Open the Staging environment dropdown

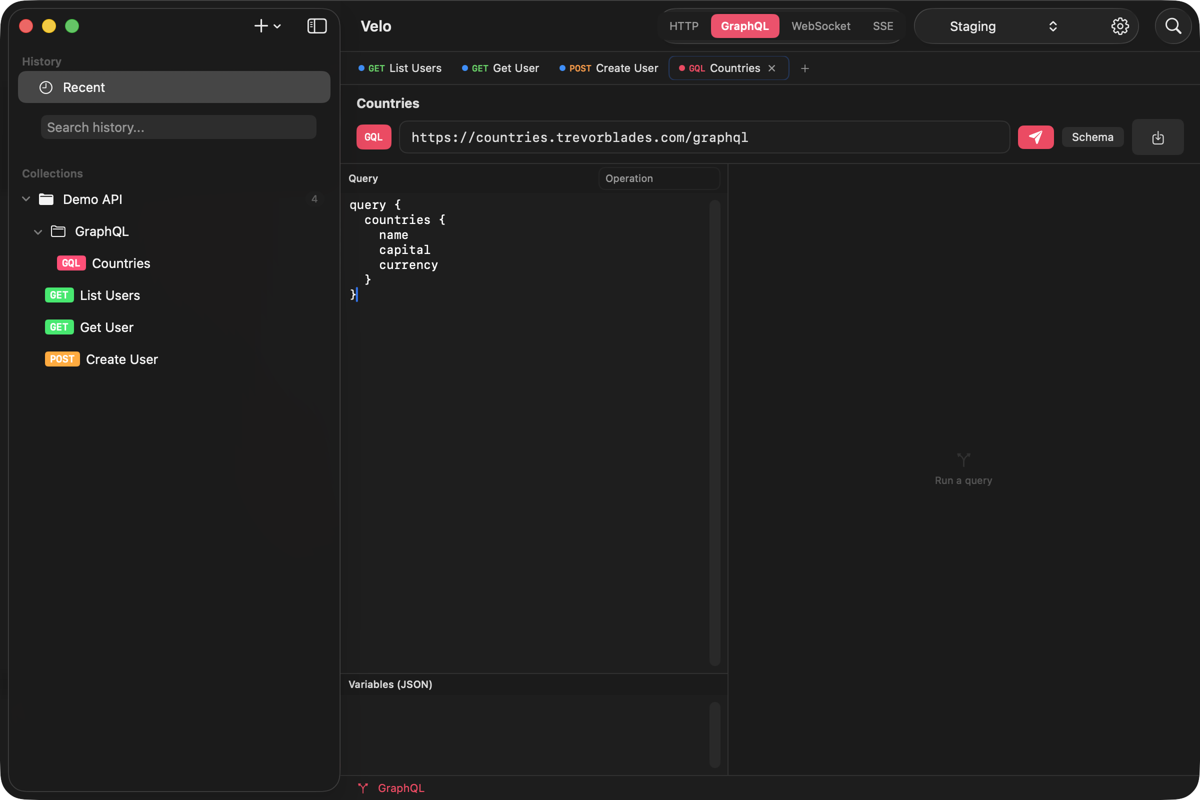(x=1002, y=26)
